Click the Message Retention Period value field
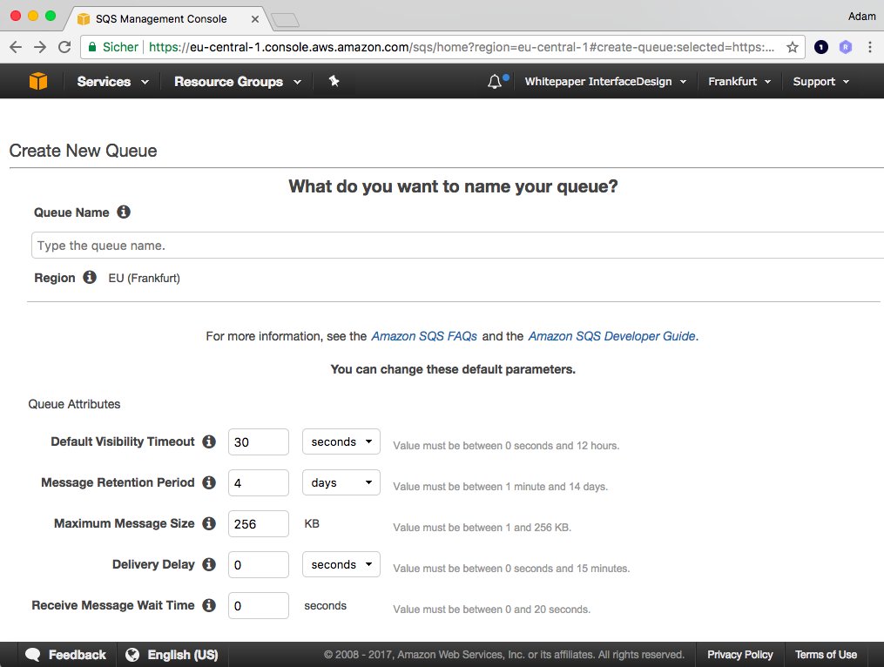Image resolution: width=884 pixels, height=667 pixels. (x=259, y=482)
